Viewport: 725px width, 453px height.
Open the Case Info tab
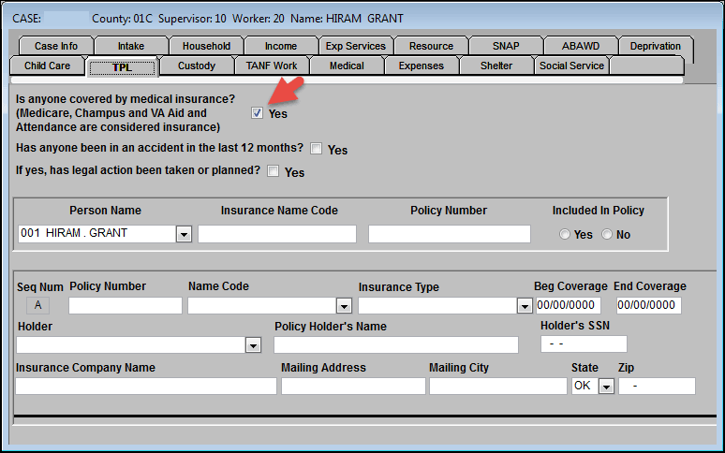tap(56, 46)
